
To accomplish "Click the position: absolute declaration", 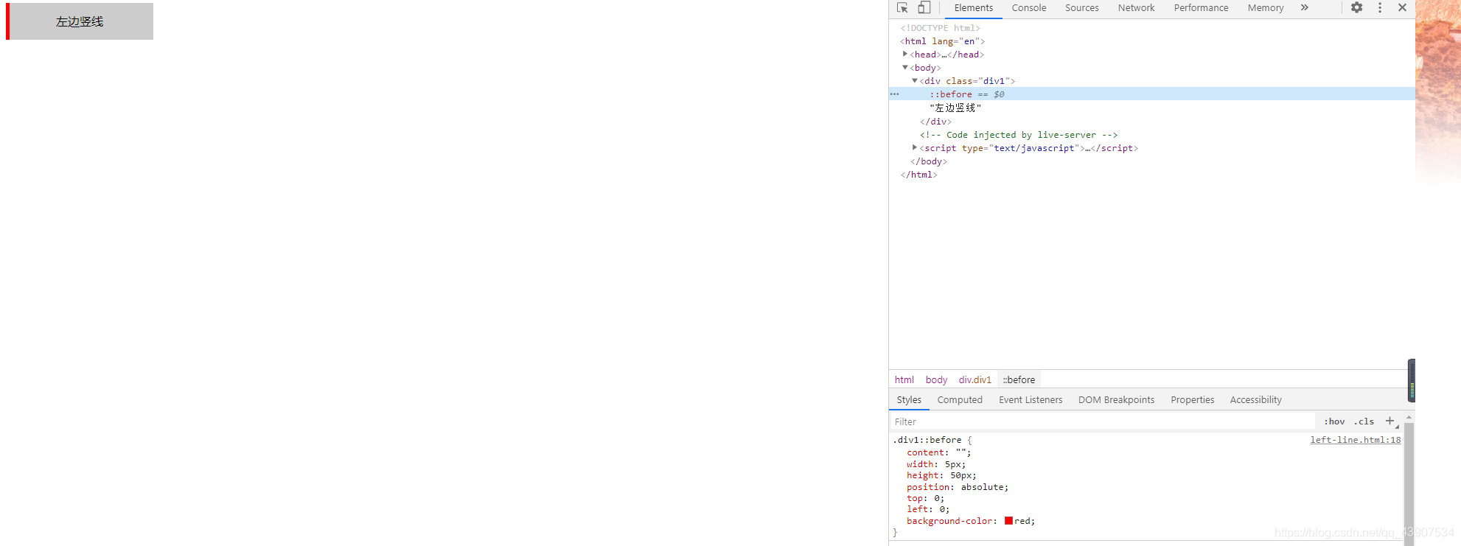I will (958, 487).
